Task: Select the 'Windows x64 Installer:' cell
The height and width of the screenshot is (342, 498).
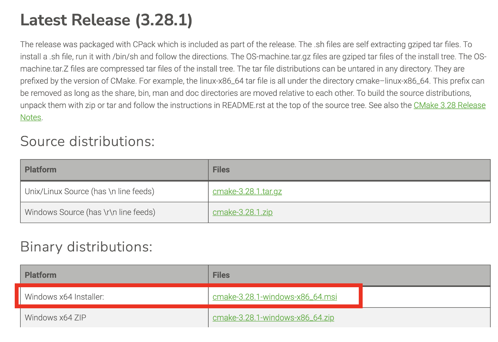Action: pyautogui.click(x=114, y=297)
